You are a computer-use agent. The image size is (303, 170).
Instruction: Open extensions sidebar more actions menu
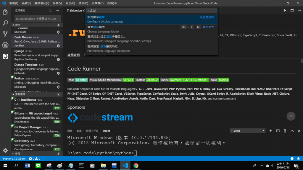pyautogui.click(x=57, y=10)
